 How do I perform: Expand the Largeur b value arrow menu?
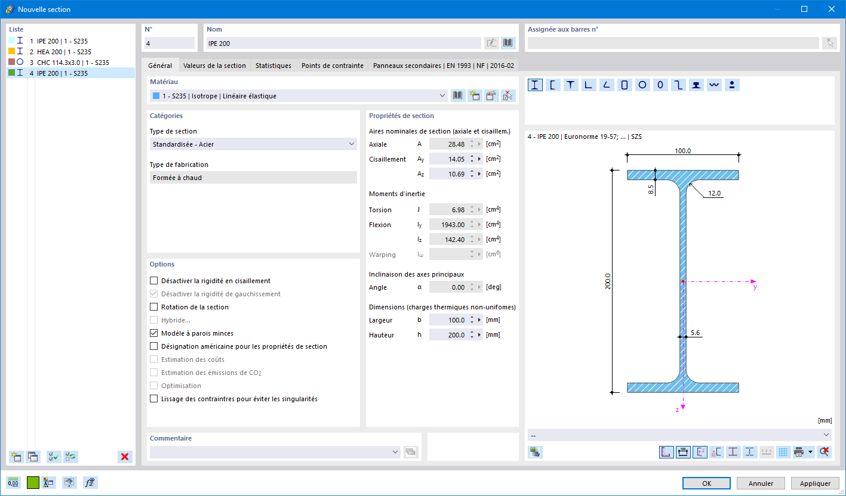[x=481, y=320]
